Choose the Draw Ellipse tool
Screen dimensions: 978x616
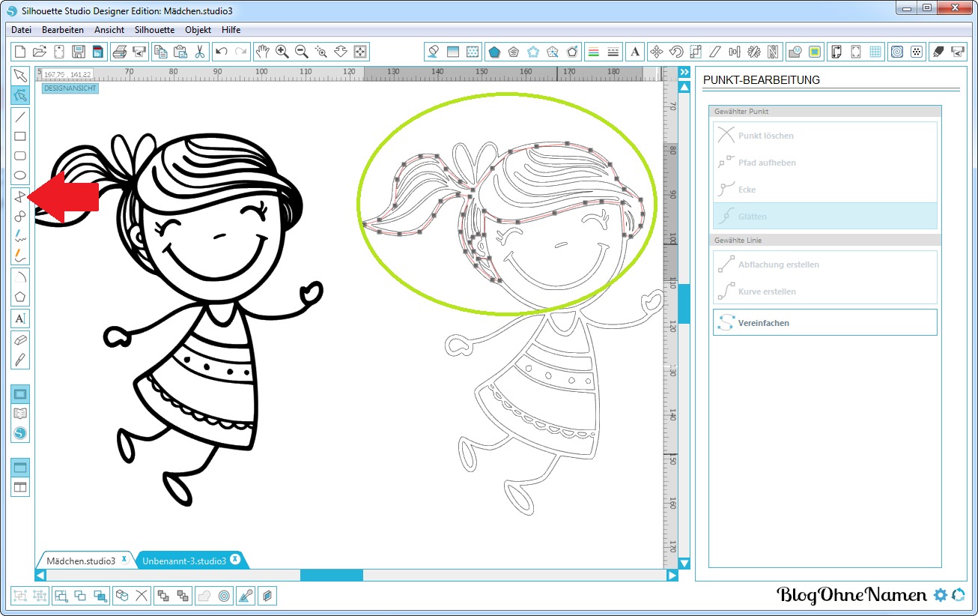click(x=20, y=176)
